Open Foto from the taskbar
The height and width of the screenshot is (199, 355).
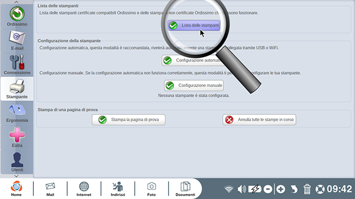(151, 189)
